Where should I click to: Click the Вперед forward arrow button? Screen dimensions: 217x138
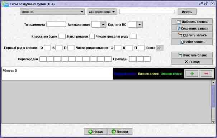(x=120, y=132)
